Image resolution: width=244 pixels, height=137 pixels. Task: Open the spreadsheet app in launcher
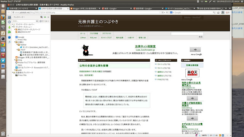click(3, 22)
